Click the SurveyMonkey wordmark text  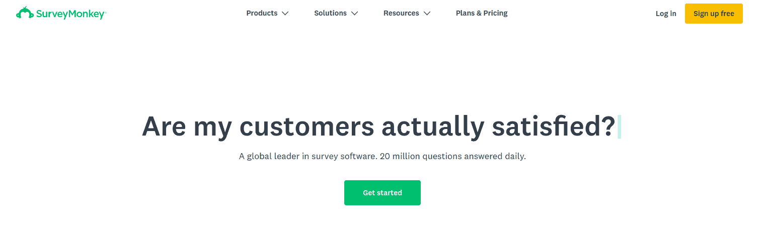pyautogui.click(x=70, y=14)
